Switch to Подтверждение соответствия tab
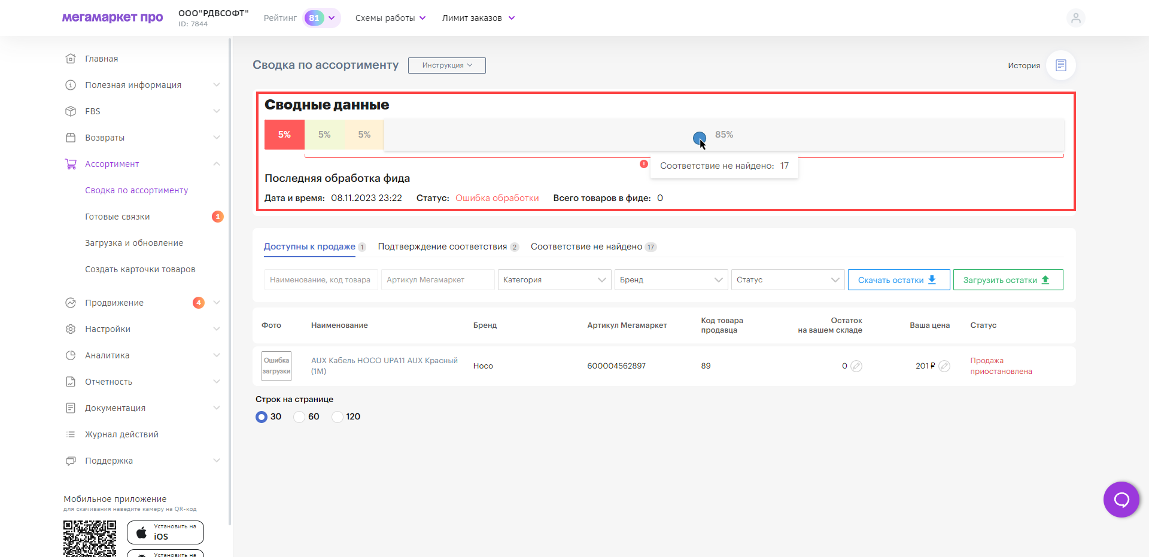Viewport: 1149px width, 557px height. click(442, 247)
